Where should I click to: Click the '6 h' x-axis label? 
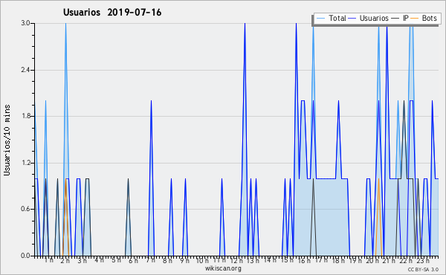click(133, 261)
